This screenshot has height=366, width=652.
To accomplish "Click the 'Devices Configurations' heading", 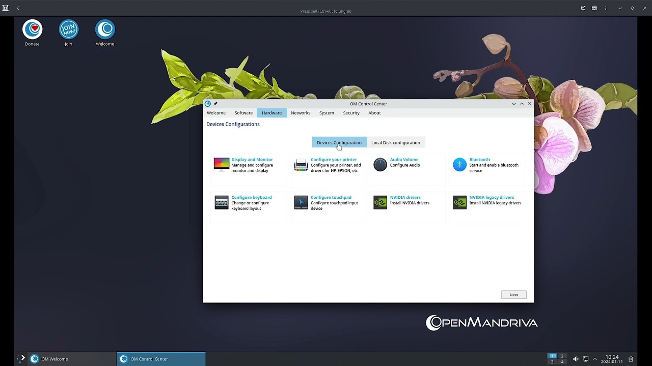I will [233, 124].
